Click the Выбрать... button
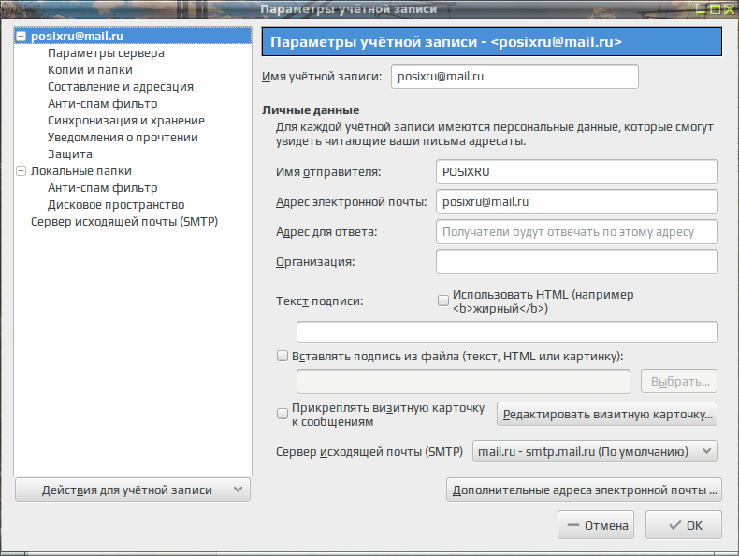The height and width of the screenshot is (556, 739). (x=679, y=382)
